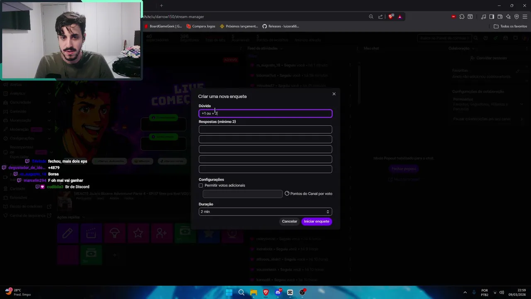This screenshot has width=531, height=299.
Task: Click the first Respostas answer field
Action: click(x=265, y=130)
